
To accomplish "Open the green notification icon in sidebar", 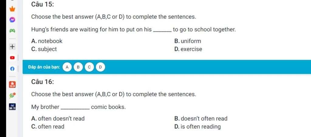I will (x=12, y=95).
